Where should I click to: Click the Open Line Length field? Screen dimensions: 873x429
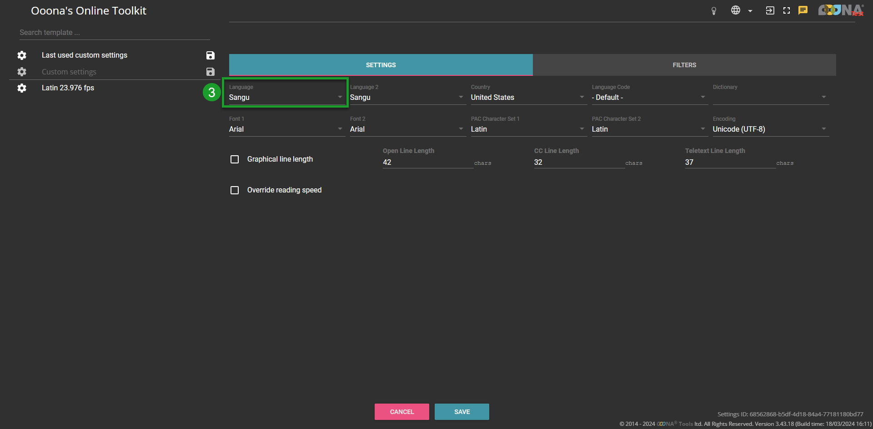(x=427, y=163)
